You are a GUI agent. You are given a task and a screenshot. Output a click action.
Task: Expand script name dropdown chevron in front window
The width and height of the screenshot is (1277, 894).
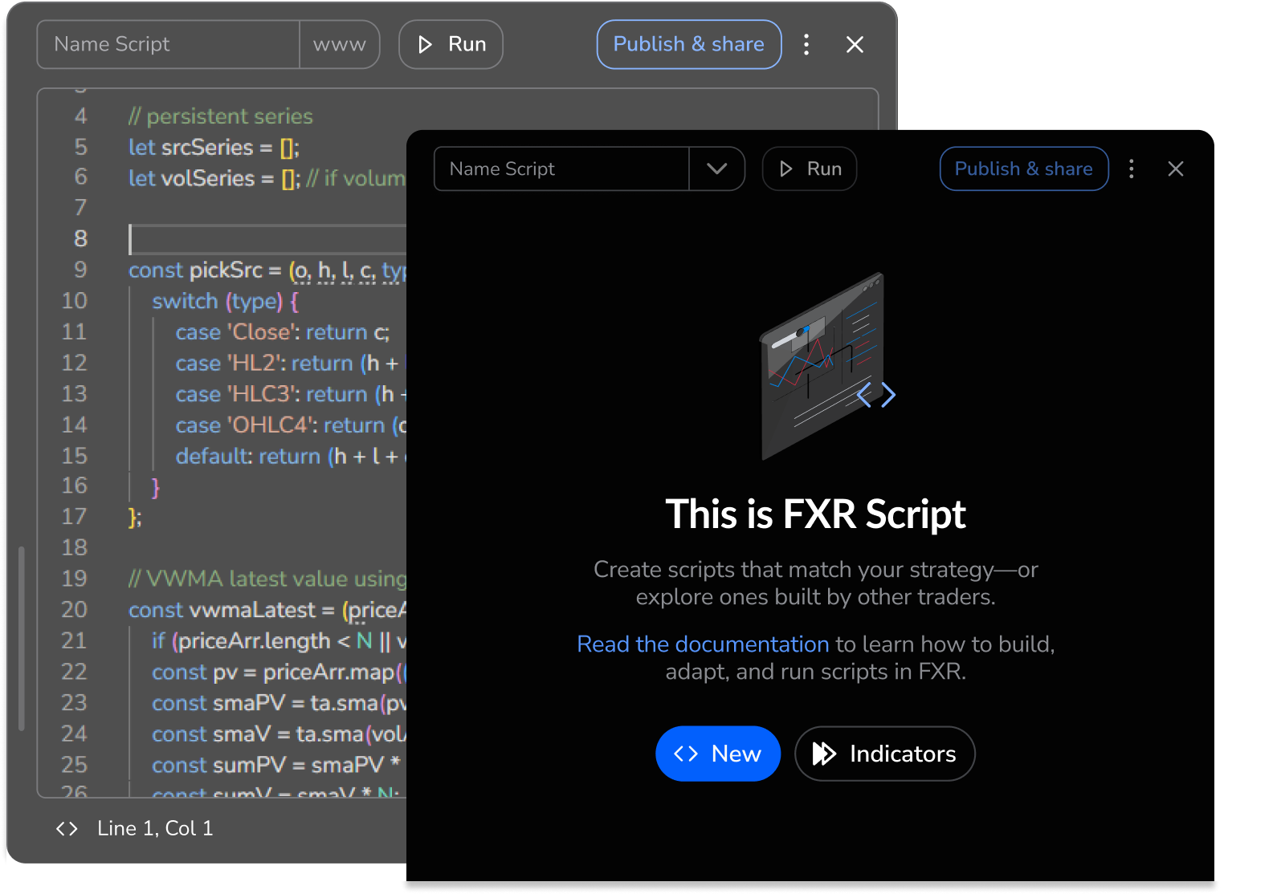click(x=717, y=169)
